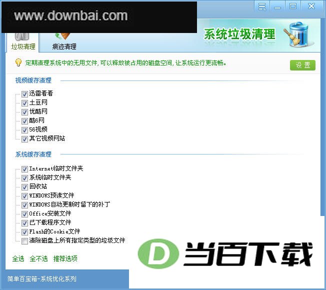This screenshot has width=326, height=290.
Task: Toggle the 回收站 checkbox
Action: click(24, 187)
